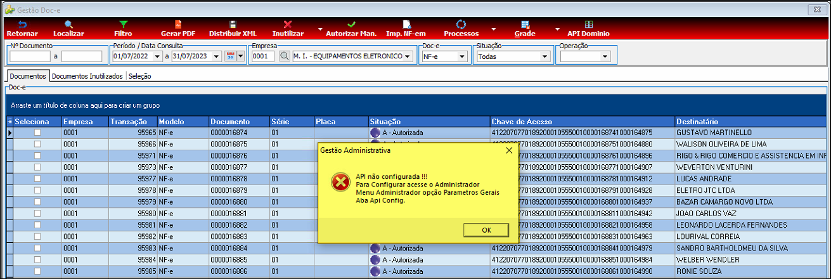Click the red error icon in dialog

coord(340,183)
